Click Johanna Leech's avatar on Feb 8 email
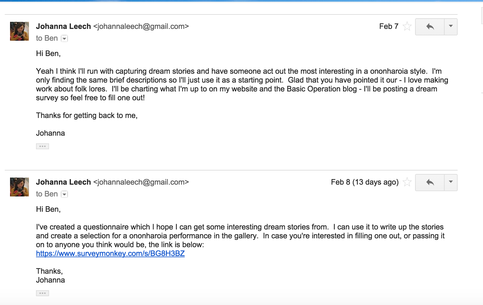The image size is (483, 305). [x=19, y=187]
